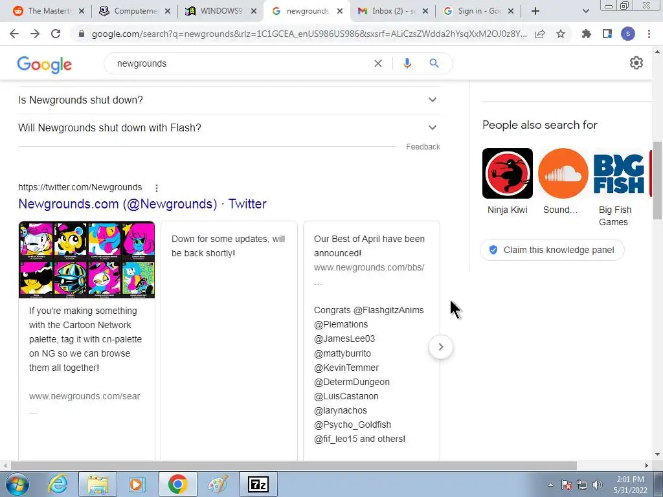663x497 pixels.
Task: Reload the page with the refresh icon
Action: pyautogui.click(x=56, y=34)
